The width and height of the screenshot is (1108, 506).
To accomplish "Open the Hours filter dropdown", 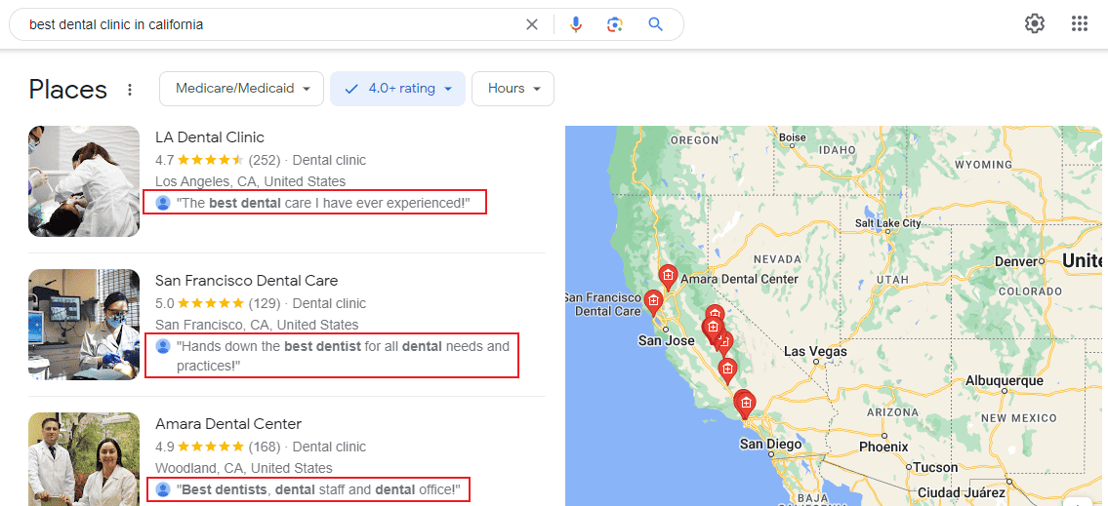I will (513, 89).
